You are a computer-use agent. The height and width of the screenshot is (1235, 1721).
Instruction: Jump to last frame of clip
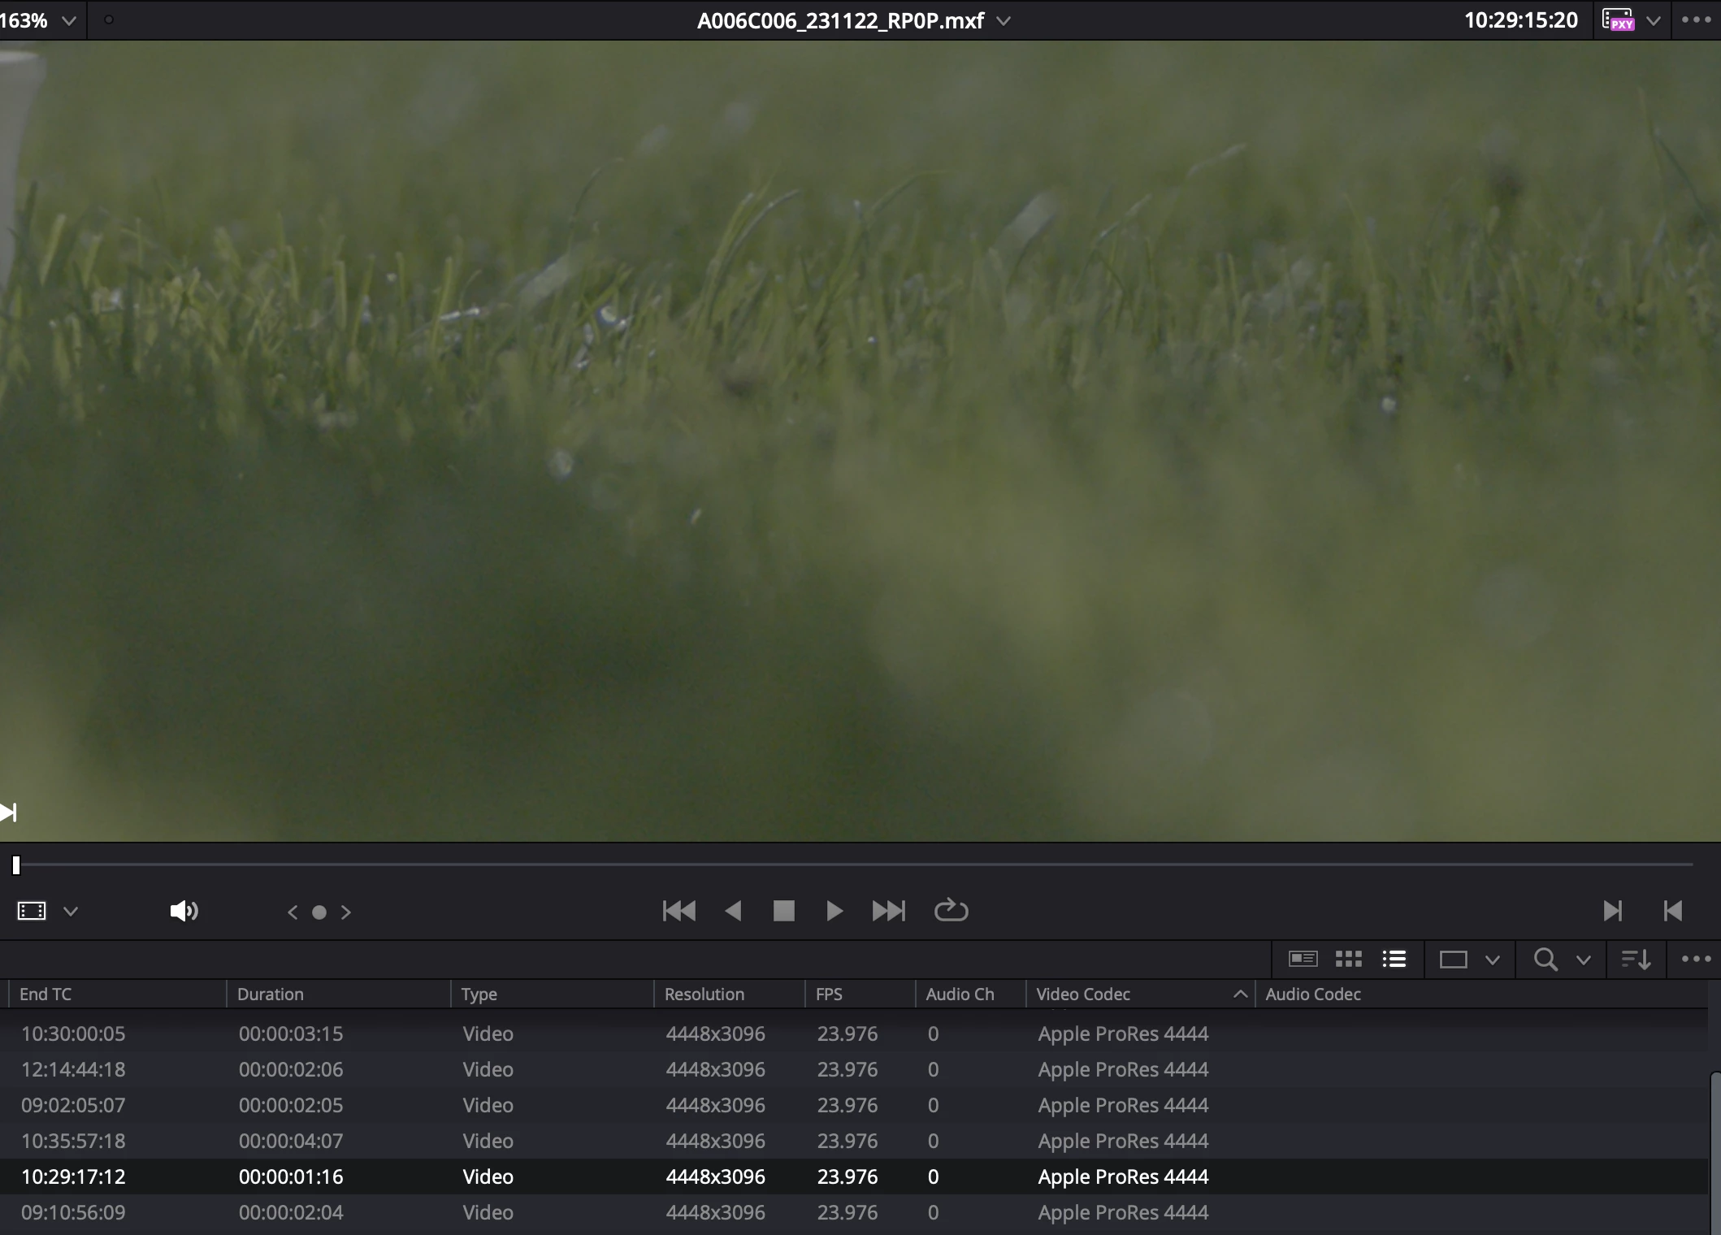(x=888, y=911)
